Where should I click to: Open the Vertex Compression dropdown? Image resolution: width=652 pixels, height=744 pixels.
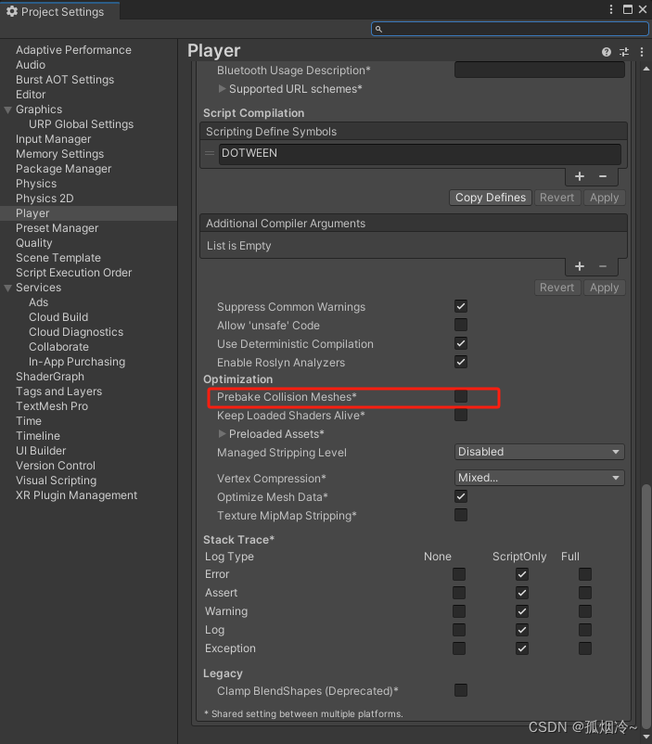click(539, 477)
